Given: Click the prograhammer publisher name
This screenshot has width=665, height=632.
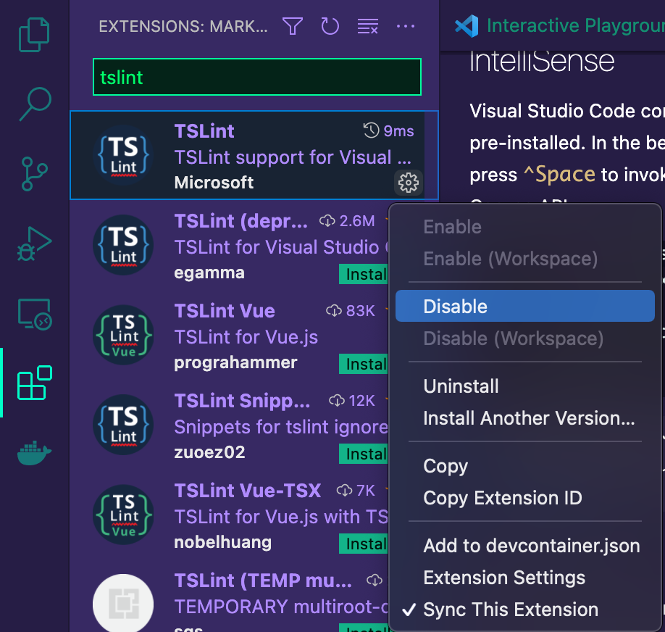Looking at the screenshot, I should click(x=235, y=362).
